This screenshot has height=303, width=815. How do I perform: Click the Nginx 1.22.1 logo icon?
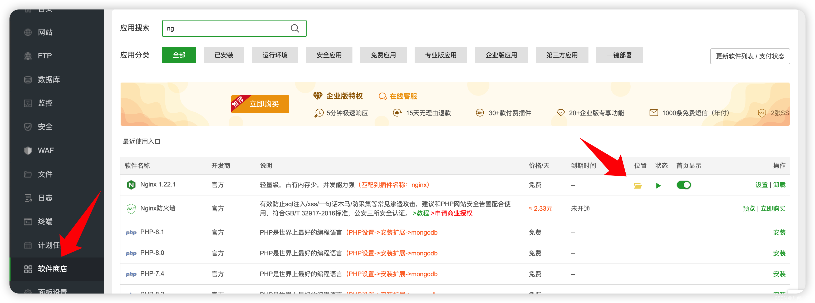click(131, 185)
